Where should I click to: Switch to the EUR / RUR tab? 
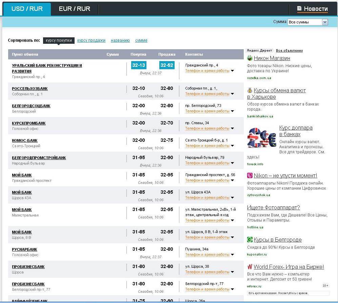tap(74, 9)
